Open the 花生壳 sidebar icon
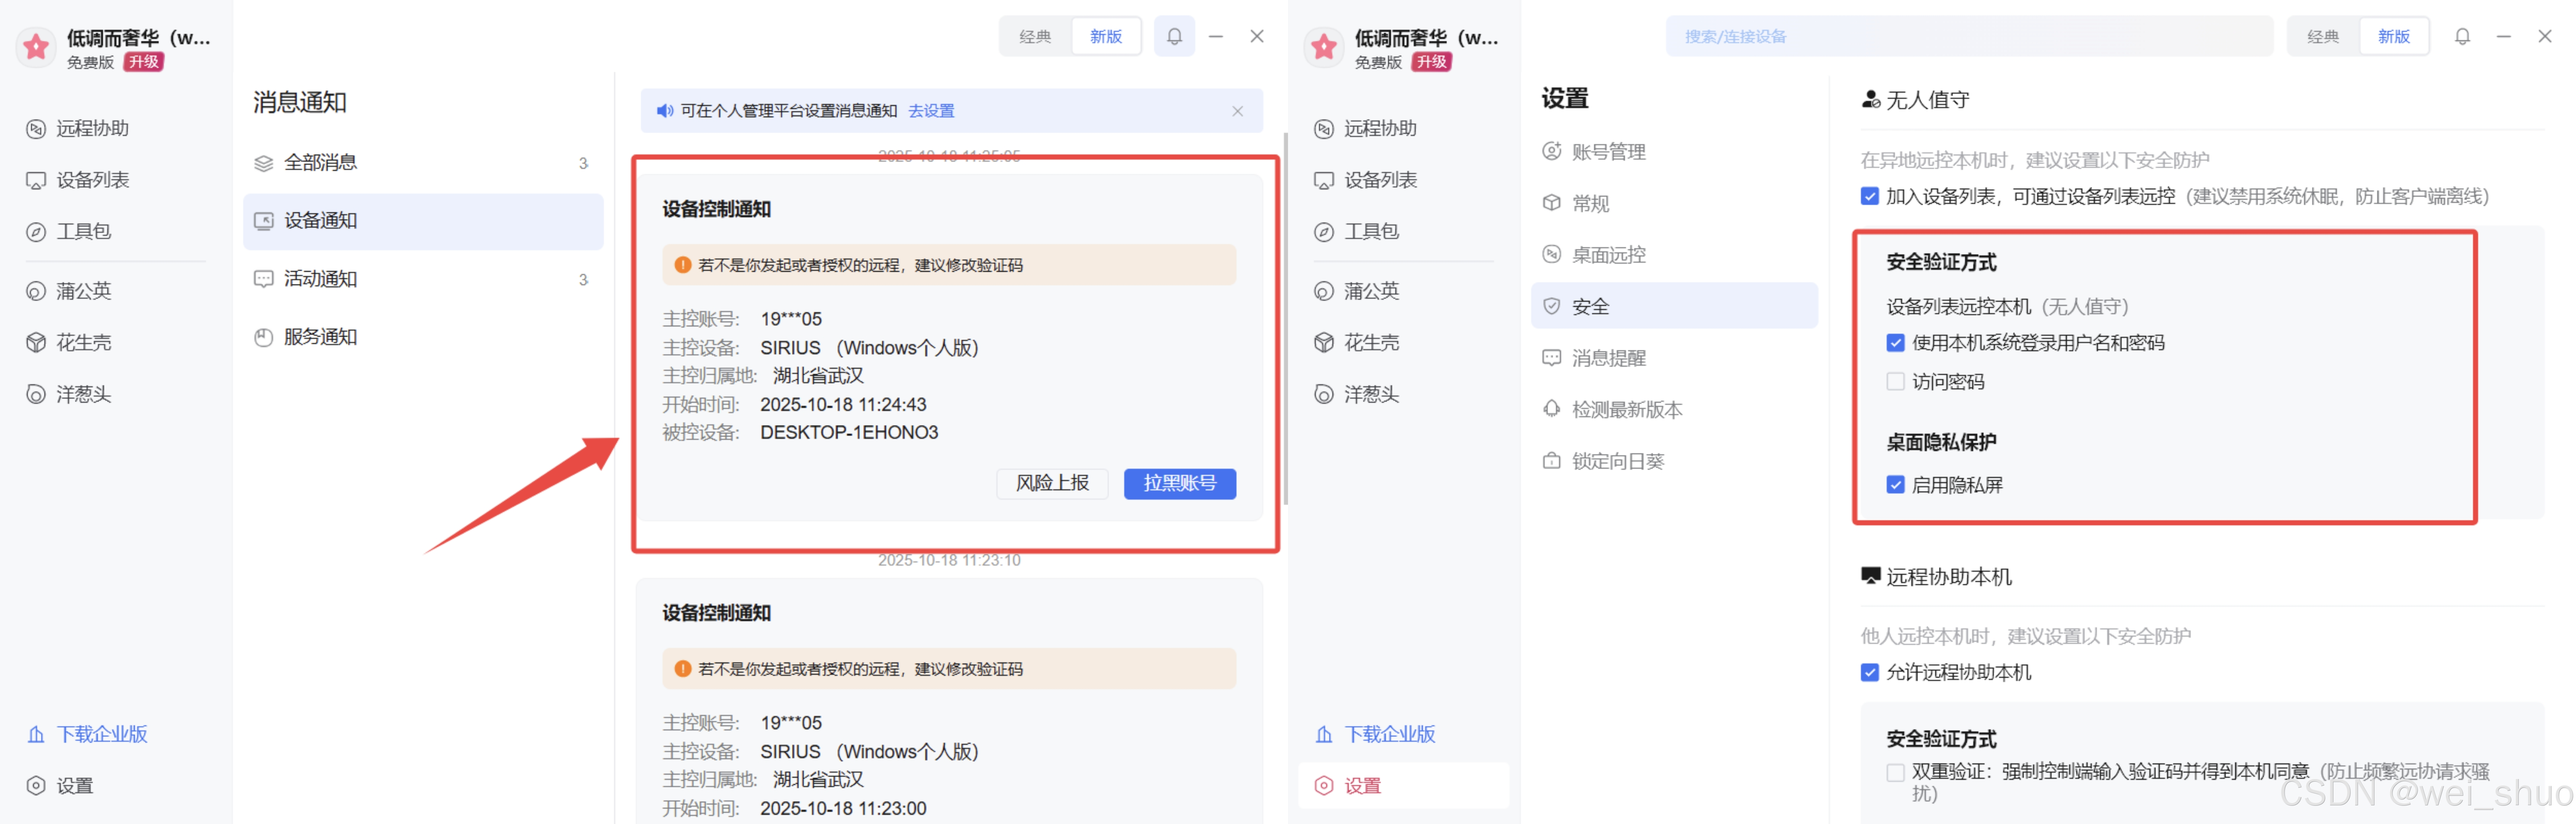Screen dimensions: 2576x824 point(35,342)
